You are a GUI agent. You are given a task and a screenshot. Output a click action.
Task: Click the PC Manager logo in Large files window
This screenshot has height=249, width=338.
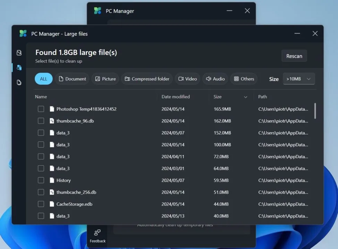pos(23,34)
